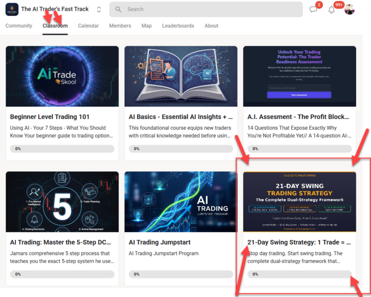Image resolution: width=371 pixels, height=297 pixels.
Task: Click the AI Trading Jumpstart progress bar
Action: click(181, 274)
